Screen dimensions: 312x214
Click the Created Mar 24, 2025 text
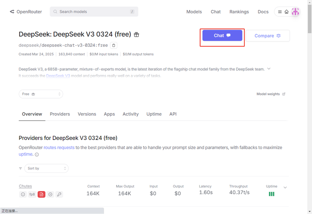point(36,54)
